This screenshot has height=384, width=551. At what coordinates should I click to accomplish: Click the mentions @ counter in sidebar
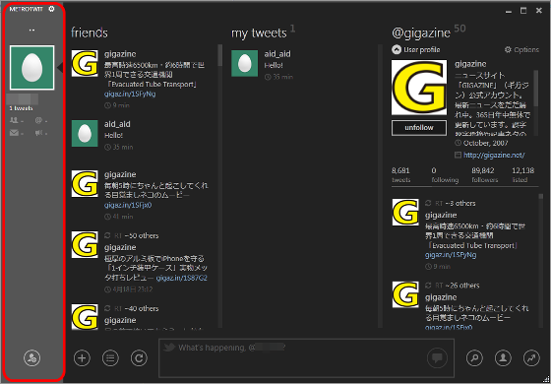pyautogui.click(x=41, y=120)
